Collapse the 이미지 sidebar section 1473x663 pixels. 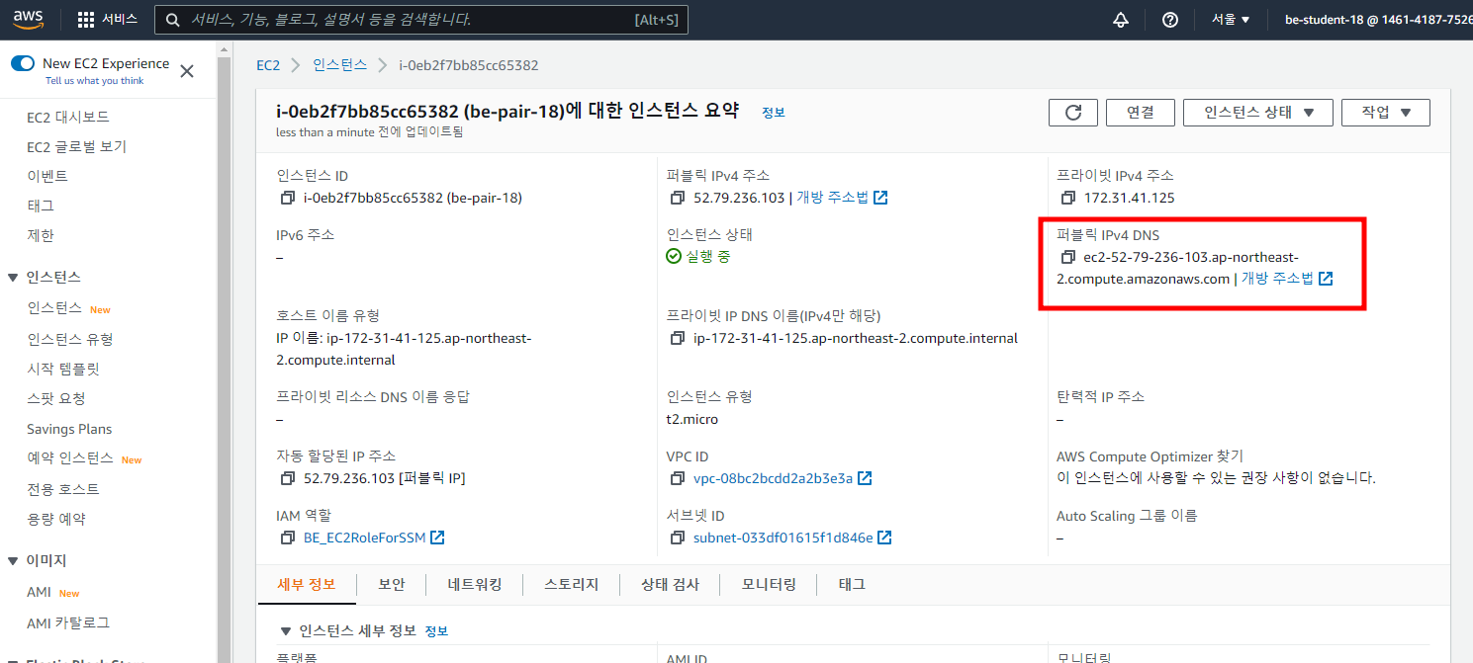[14, 561]
